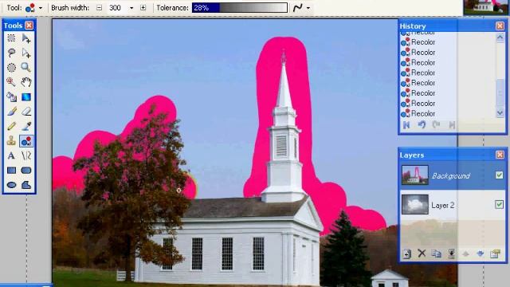
Task: Undo the last history action
Action: [422, 125]
